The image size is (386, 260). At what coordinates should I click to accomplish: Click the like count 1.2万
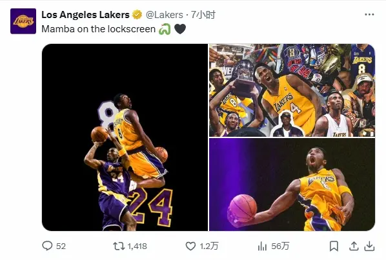point(208,246)
